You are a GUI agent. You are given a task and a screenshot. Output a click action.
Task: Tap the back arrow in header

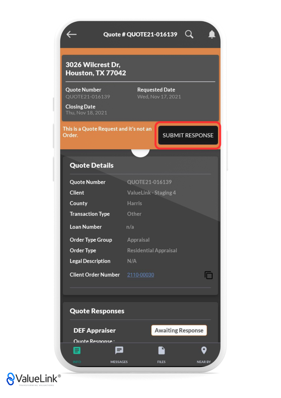tap(71, 34)
